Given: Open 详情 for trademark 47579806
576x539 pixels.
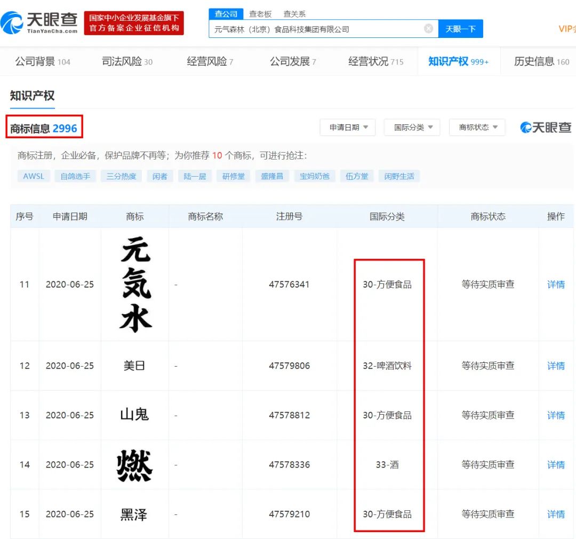Looking at the screenshot, I should [556, 366].
